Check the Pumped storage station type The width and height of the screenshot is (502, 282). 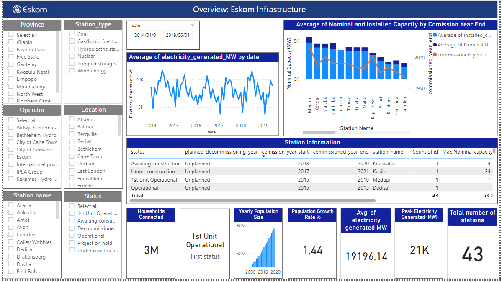click(72, 63)
